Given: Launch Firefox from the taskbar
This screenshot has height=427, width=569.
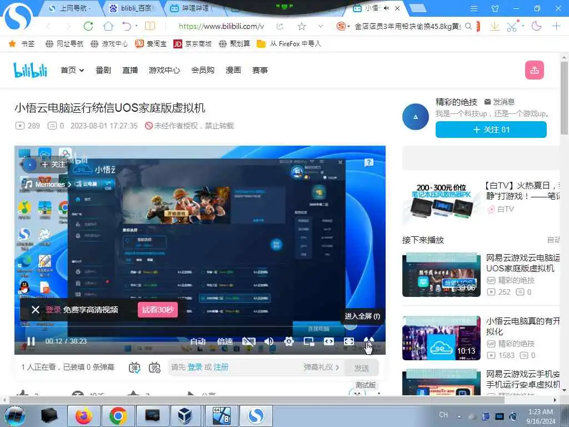Looking at the screenshot, I should pos(83,416).
